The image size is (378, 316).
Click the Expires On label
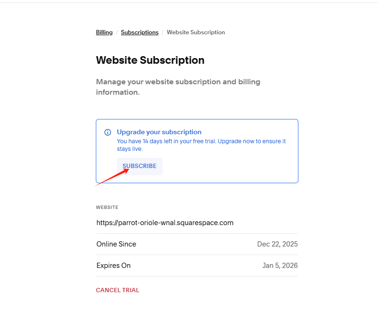113,266
